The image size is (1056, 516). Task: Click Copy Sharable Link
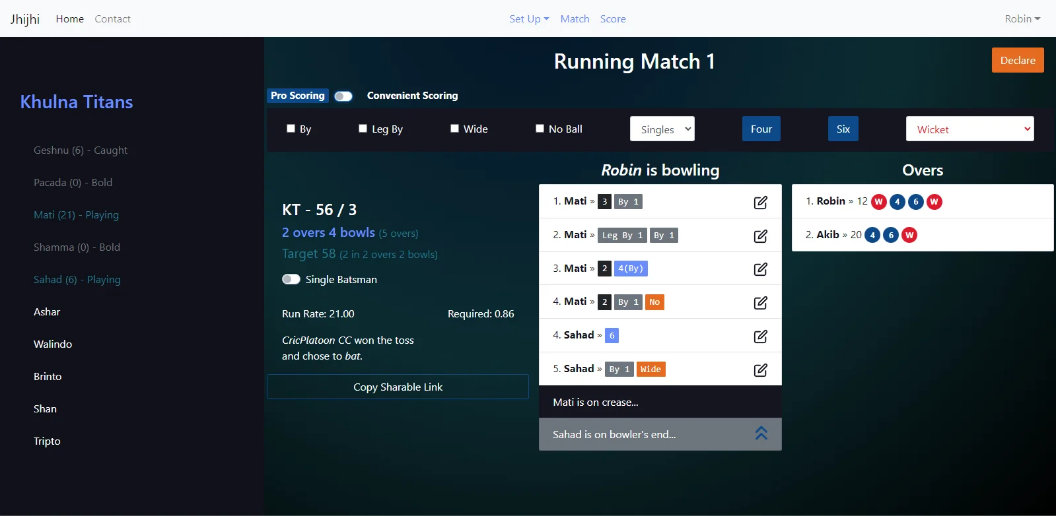398,387
